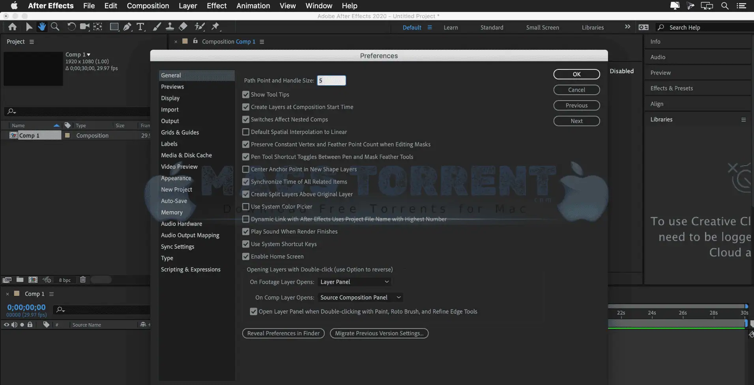Viewport: 754px width, 385px height.
Task: Click the Spotlight search icon in menu bar
Action: (725, 6)
